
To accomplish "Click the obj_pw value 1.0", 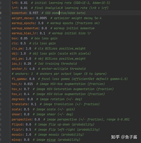I will click(x=28, y=59).
